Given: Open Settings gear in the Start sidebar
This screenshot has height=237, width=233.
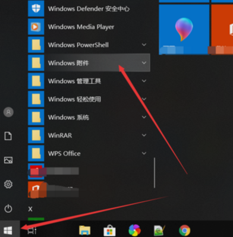Looking at the screenshot, I should point(8,184).
